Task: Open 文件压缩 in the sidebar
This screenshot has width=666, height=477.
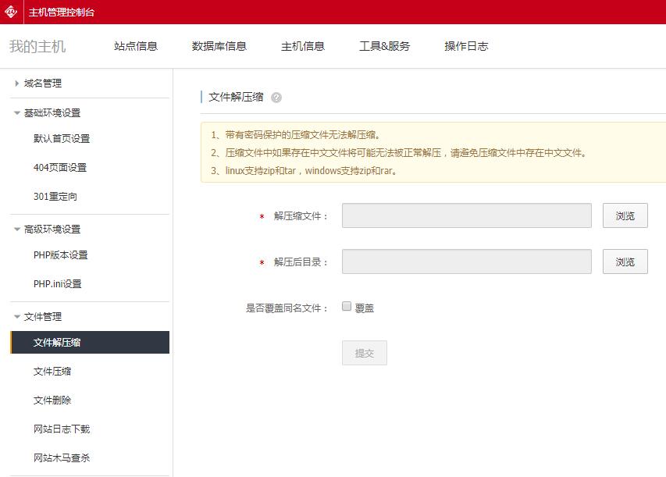Action: [52, 372]
